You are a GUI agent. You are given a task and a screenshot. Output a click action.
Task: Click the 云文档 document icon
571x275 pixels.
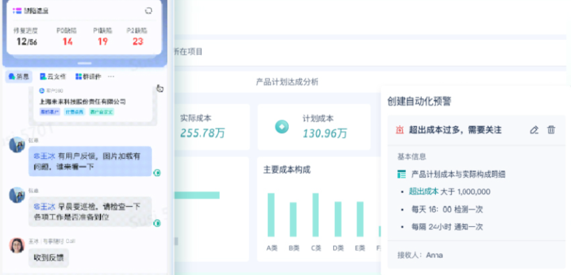43,76
